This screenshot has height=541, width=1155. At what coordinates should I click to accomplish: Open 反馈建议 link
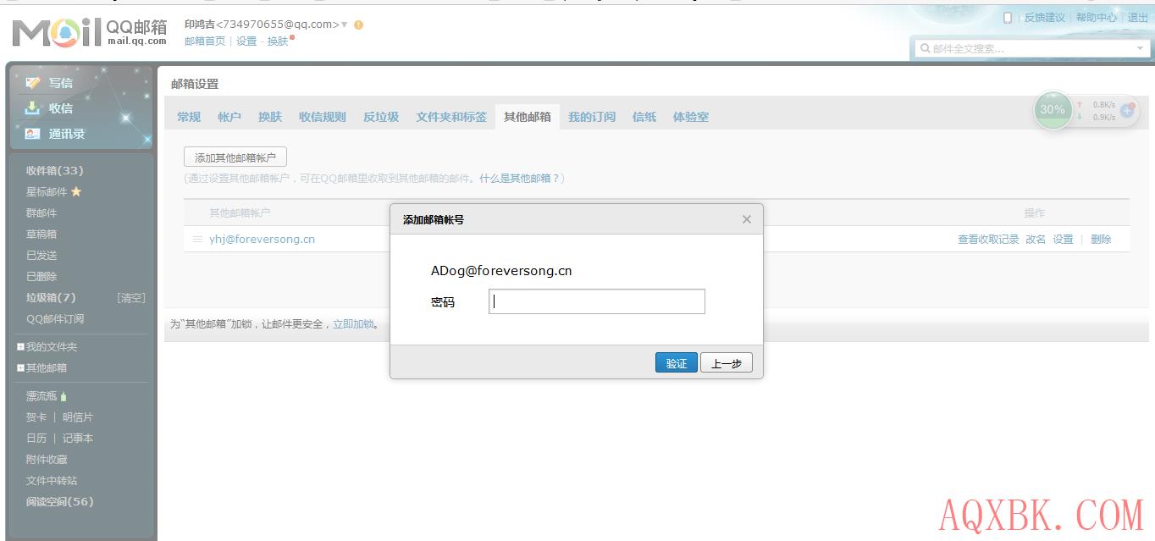click(1045, 17)
